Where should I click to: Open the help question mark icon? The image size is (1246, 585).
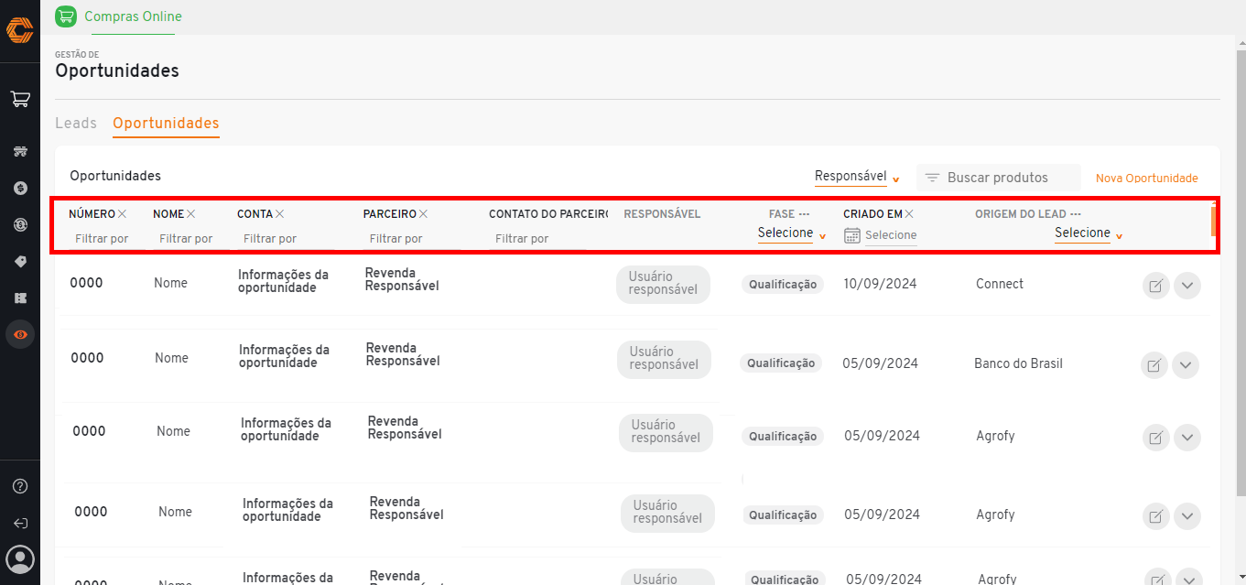[20, 486]
